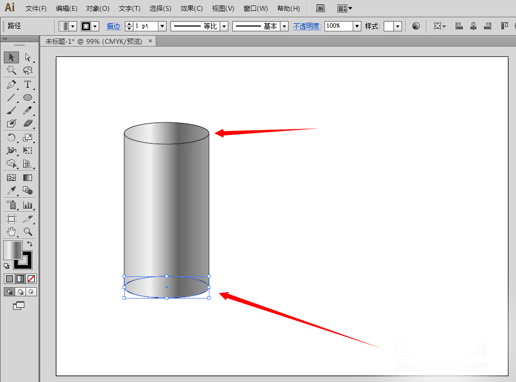Choose the Magic Wand tool
This screenshot has width=516, height=382.
tap(11, 70)
